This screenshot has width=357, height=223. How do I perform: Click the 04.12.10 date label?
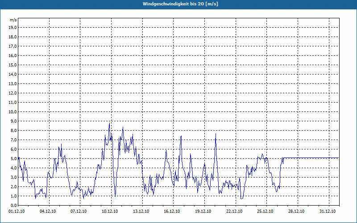pyautogui.click(x=48, y=211)
